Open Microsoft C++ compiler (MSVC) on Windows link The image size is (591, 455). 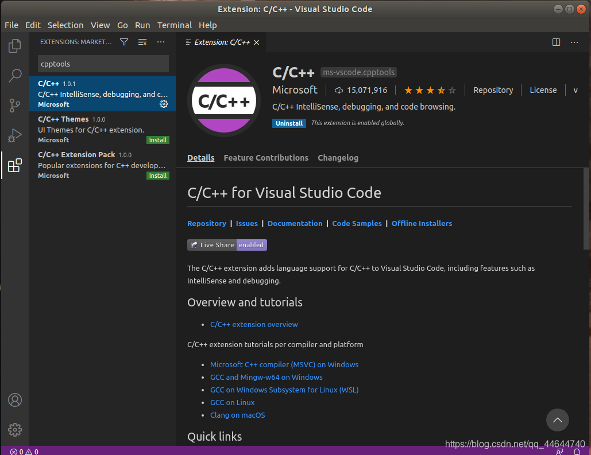(284, 364)
